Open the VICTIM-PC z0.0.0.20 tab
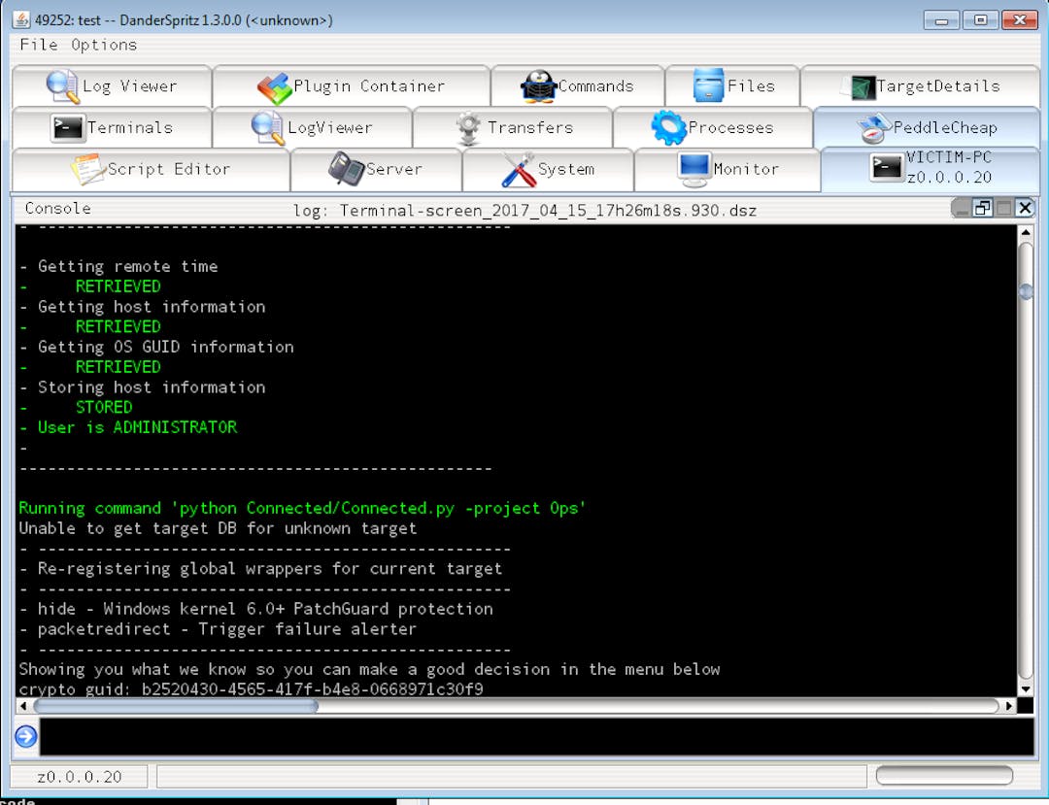 pos(931,168)
